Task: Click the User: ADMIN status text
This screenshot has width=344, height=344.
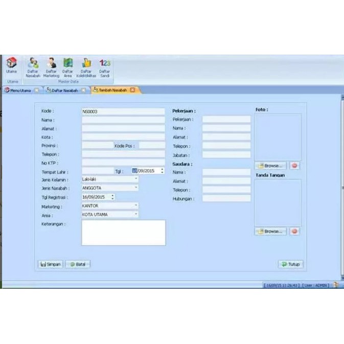Action: (x=316, y=285)
